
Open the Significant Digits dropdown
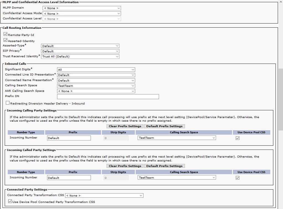96,70
